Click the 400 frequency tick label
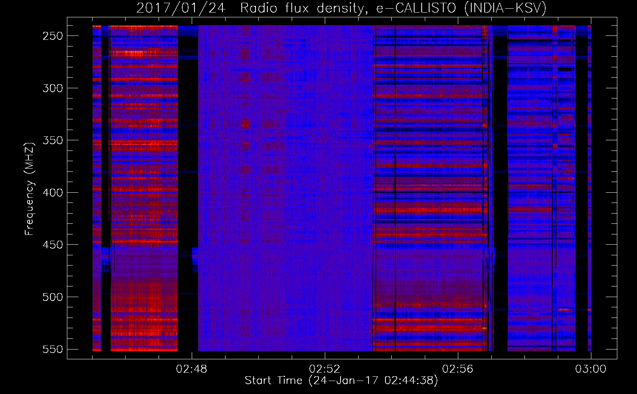The width and height of the screenshot is (637, 394). pos(53,193)
